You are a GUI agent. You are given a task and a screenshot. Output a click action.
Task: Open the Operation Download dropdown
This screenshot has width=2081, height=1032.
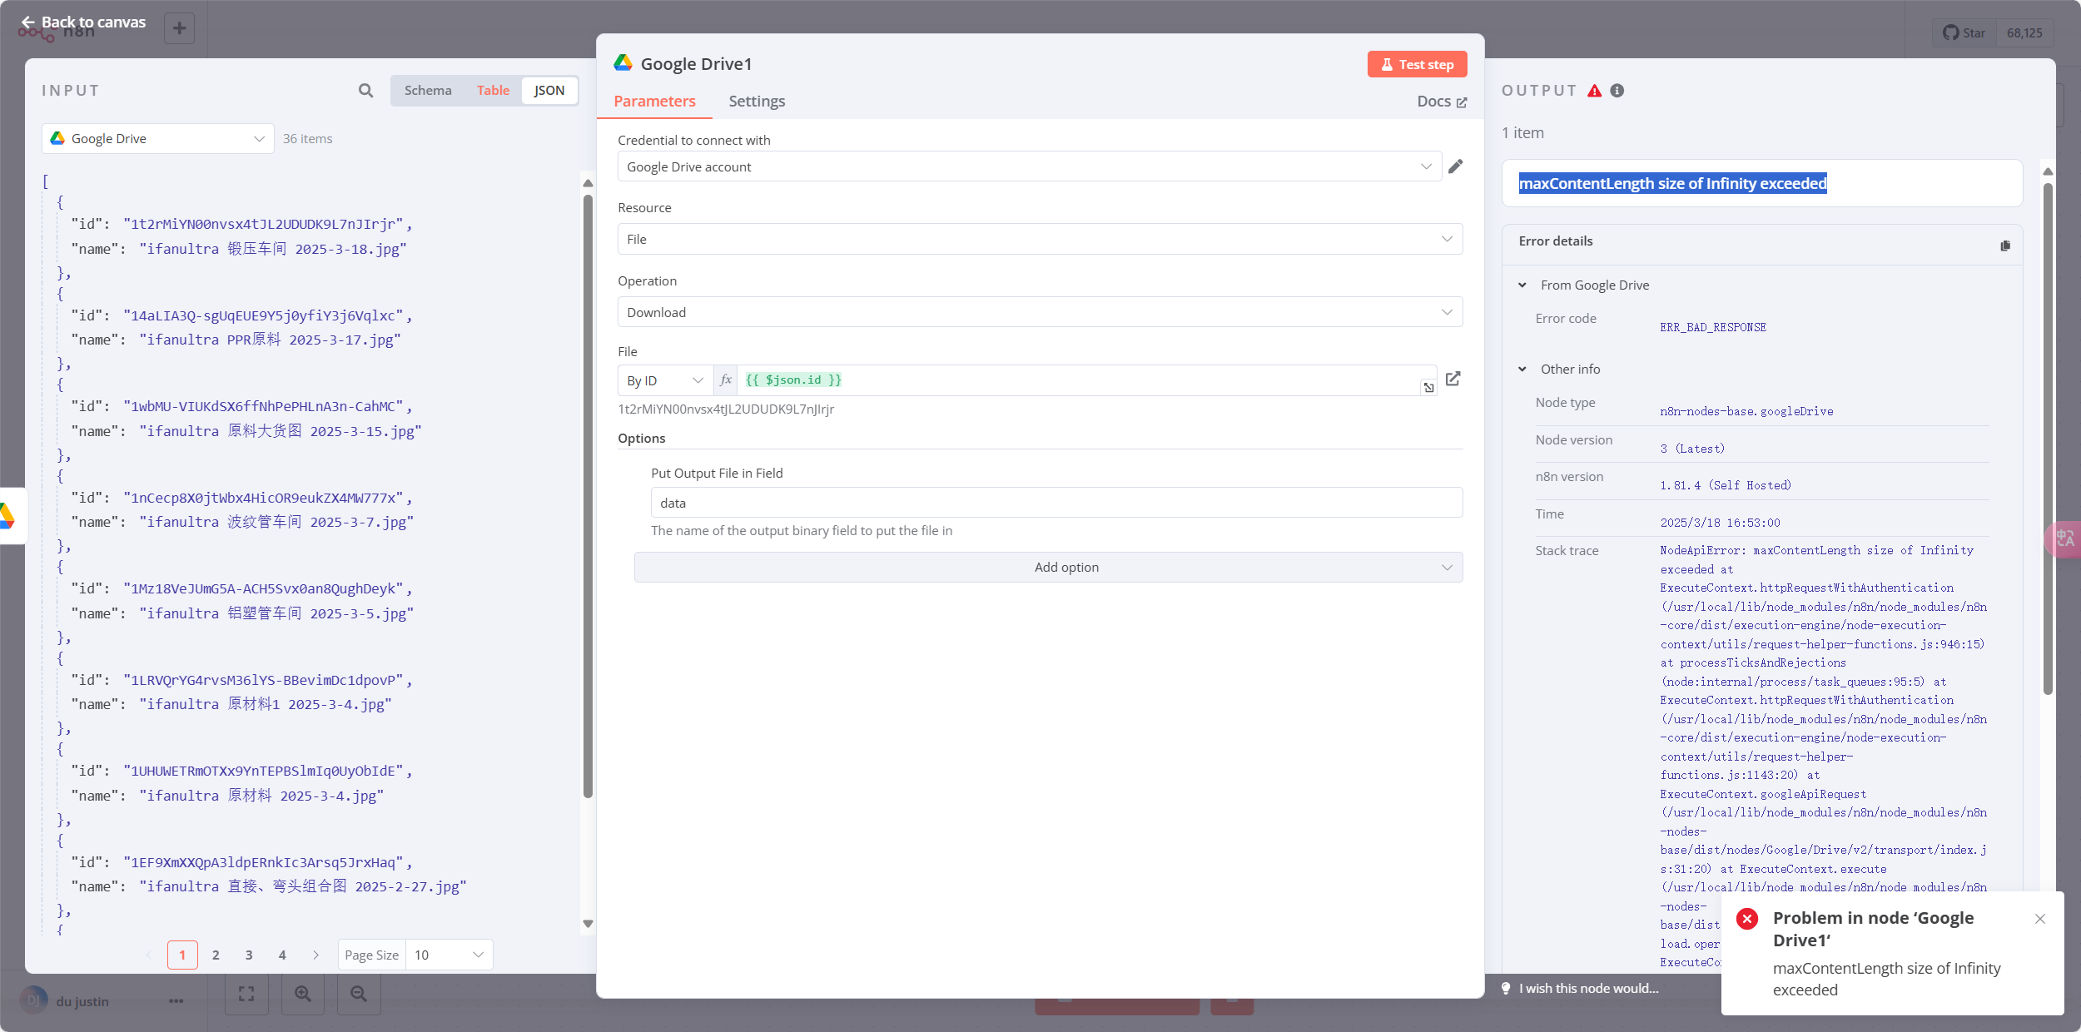click(1039, 312)
